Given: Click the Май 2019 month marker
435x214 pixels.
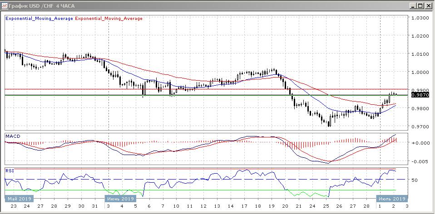Looking at the screenshot, I should pyautogui.click(x=19, y=199).
